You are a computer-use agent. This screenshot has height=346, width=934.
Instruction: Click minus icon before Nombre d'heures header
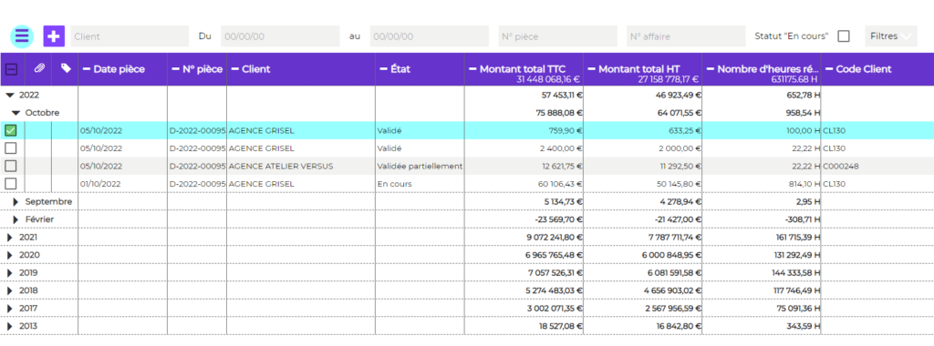point(710,69)
